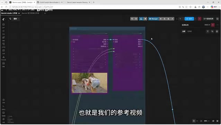Click the star icon after Manager
This screenshot has width=221, height=125.
[161, 19]
